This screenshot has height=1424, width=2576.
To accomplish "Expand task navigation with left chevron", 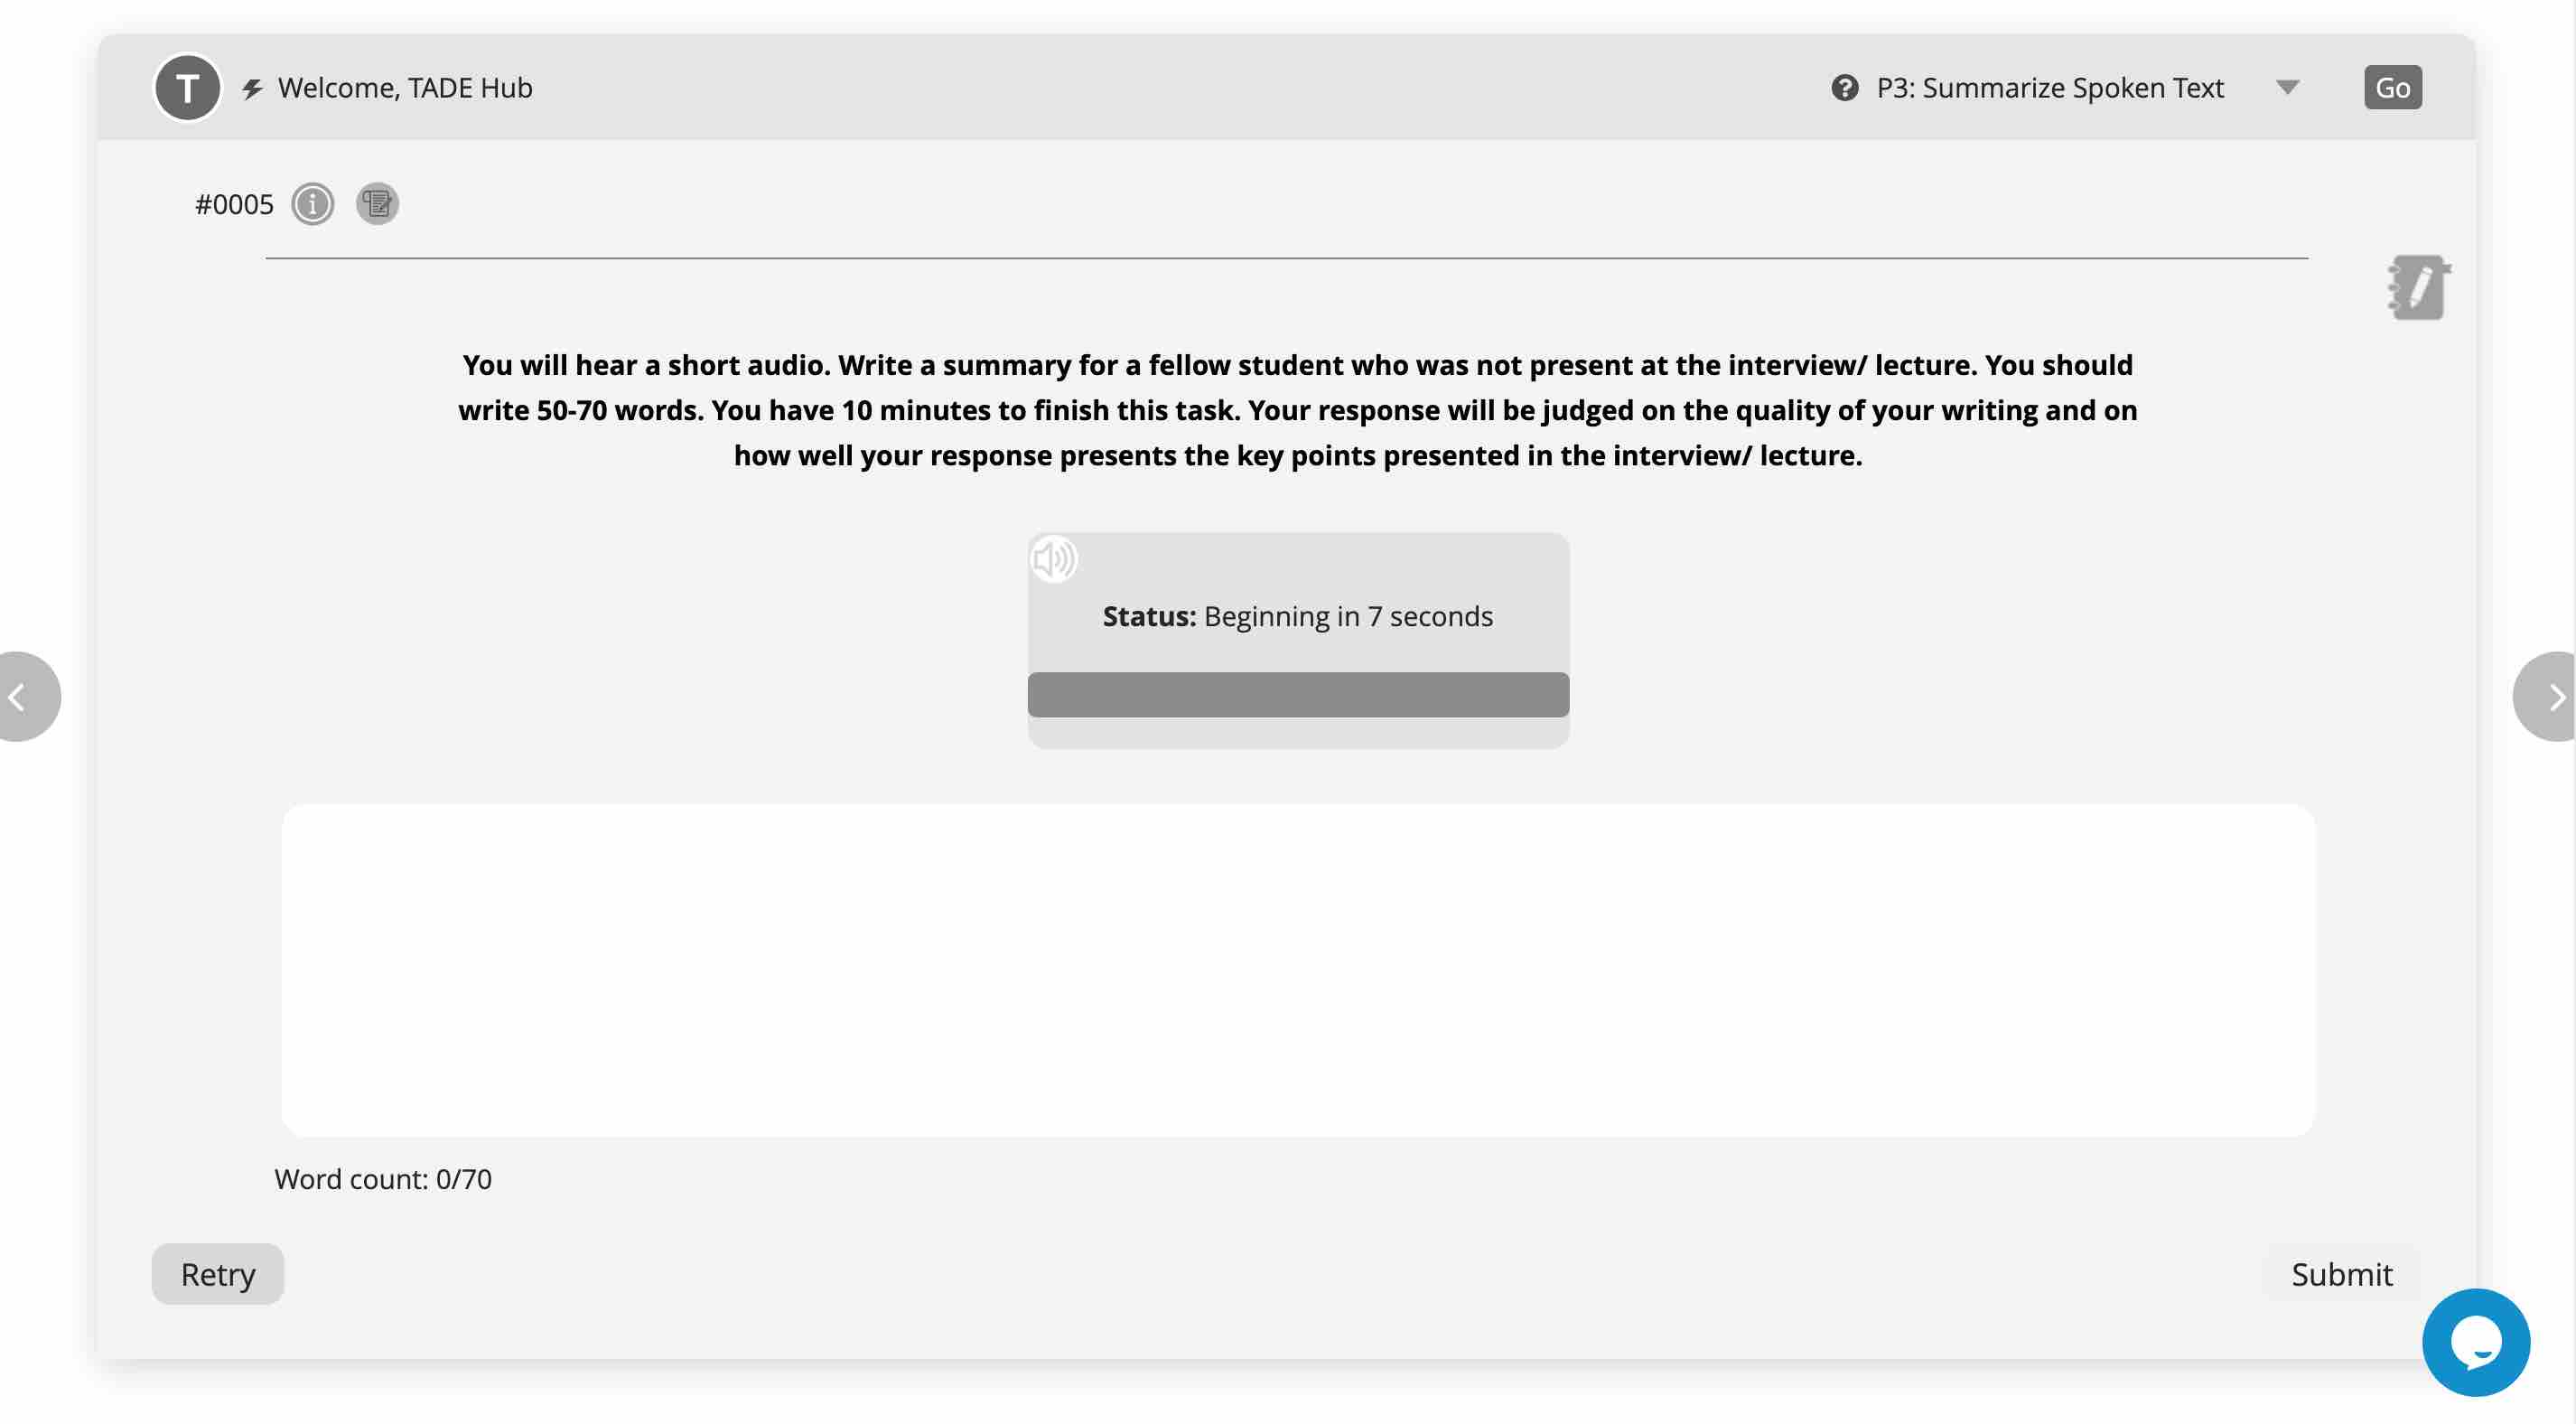I will click(x=19, y=695).
